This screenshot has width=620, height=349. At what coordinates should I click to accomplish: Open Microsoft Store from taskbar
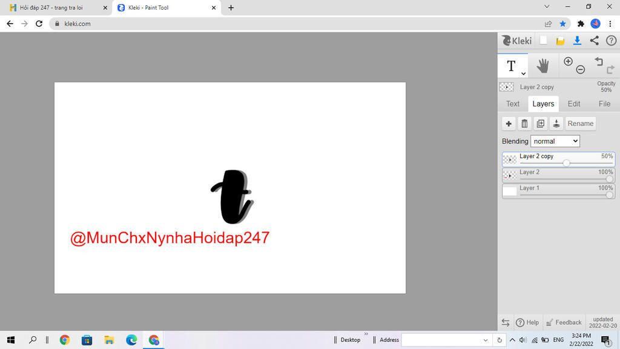pyautogui.click(x=87, y=339)
